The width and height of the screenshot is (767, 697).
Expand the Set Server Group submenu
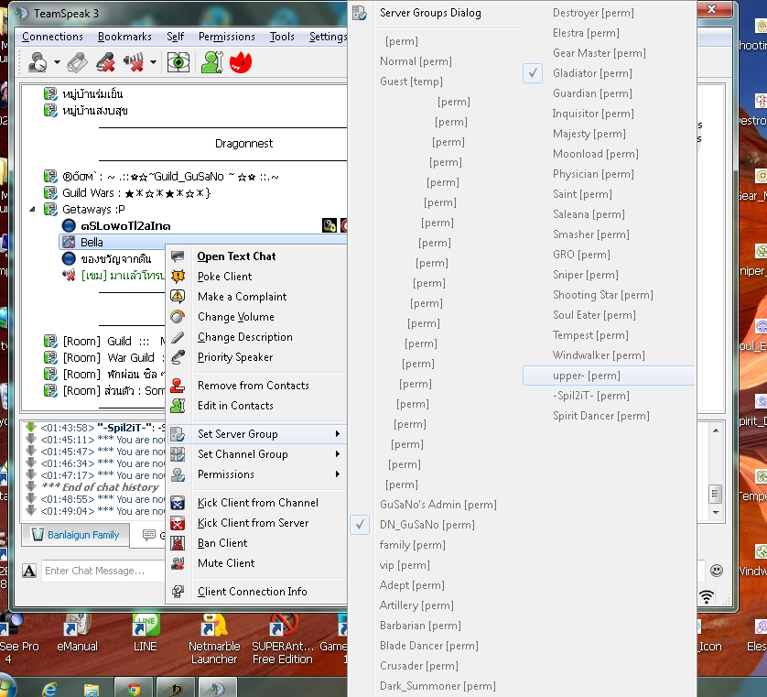point(257,434)
